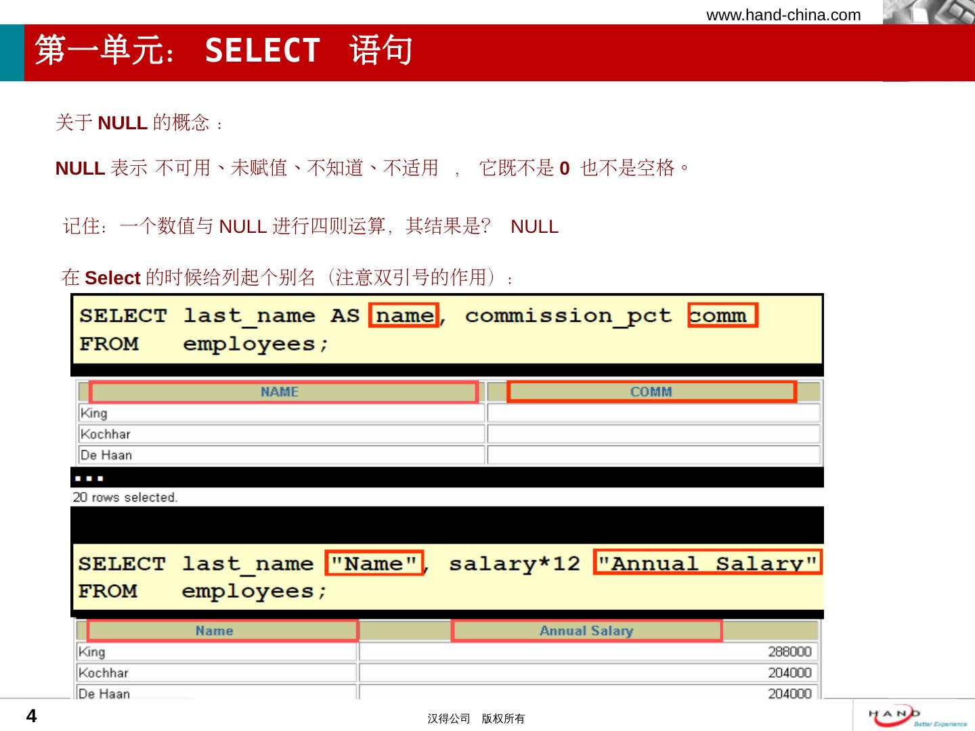Click "Kochhar" in the NAME/COMM table
This screenshot has width=975, height=731.
(105, 435)
